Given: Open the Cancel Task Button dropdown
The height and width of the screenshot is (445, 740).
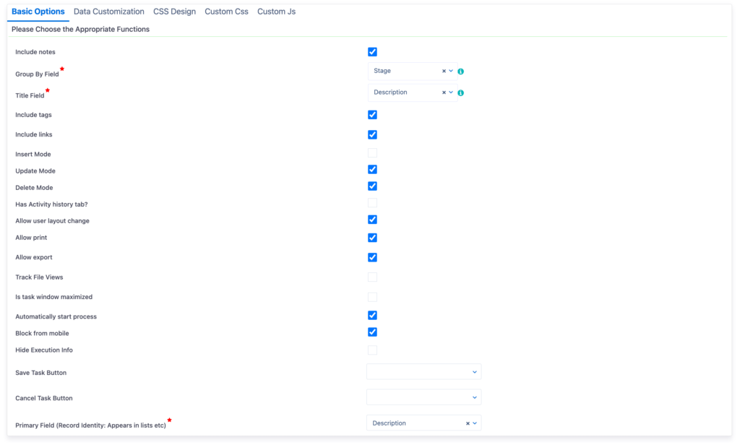Looking at the screenshot, I should (475, 397).
